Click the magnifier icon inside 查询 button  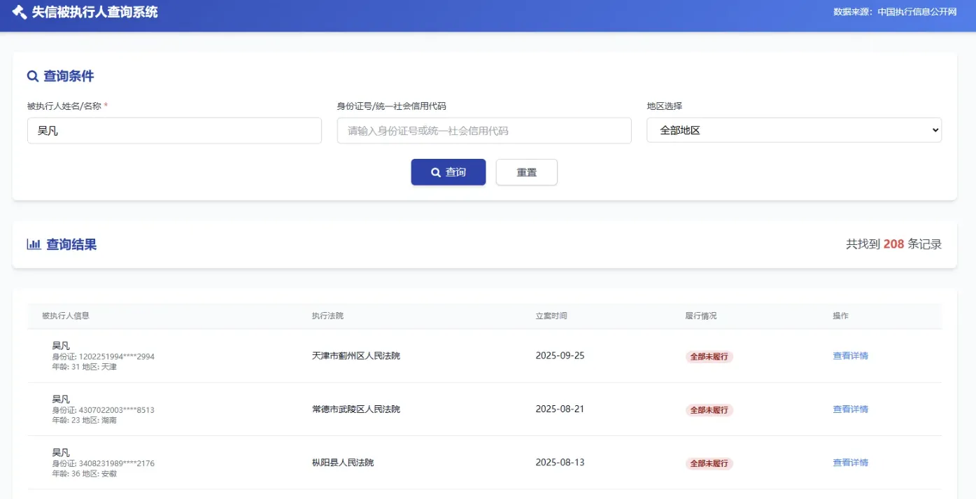434,171
